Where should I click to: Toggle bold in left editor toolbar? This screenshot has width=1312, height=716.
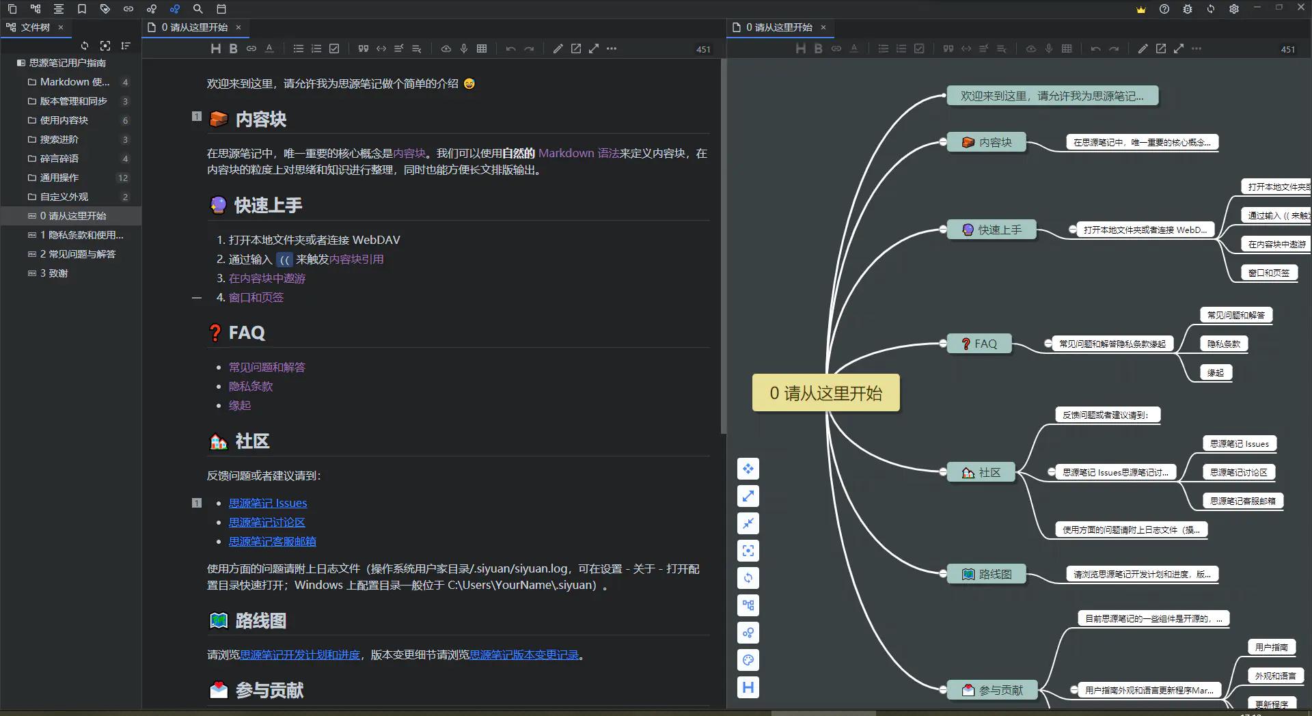click(x=234, y=49)
